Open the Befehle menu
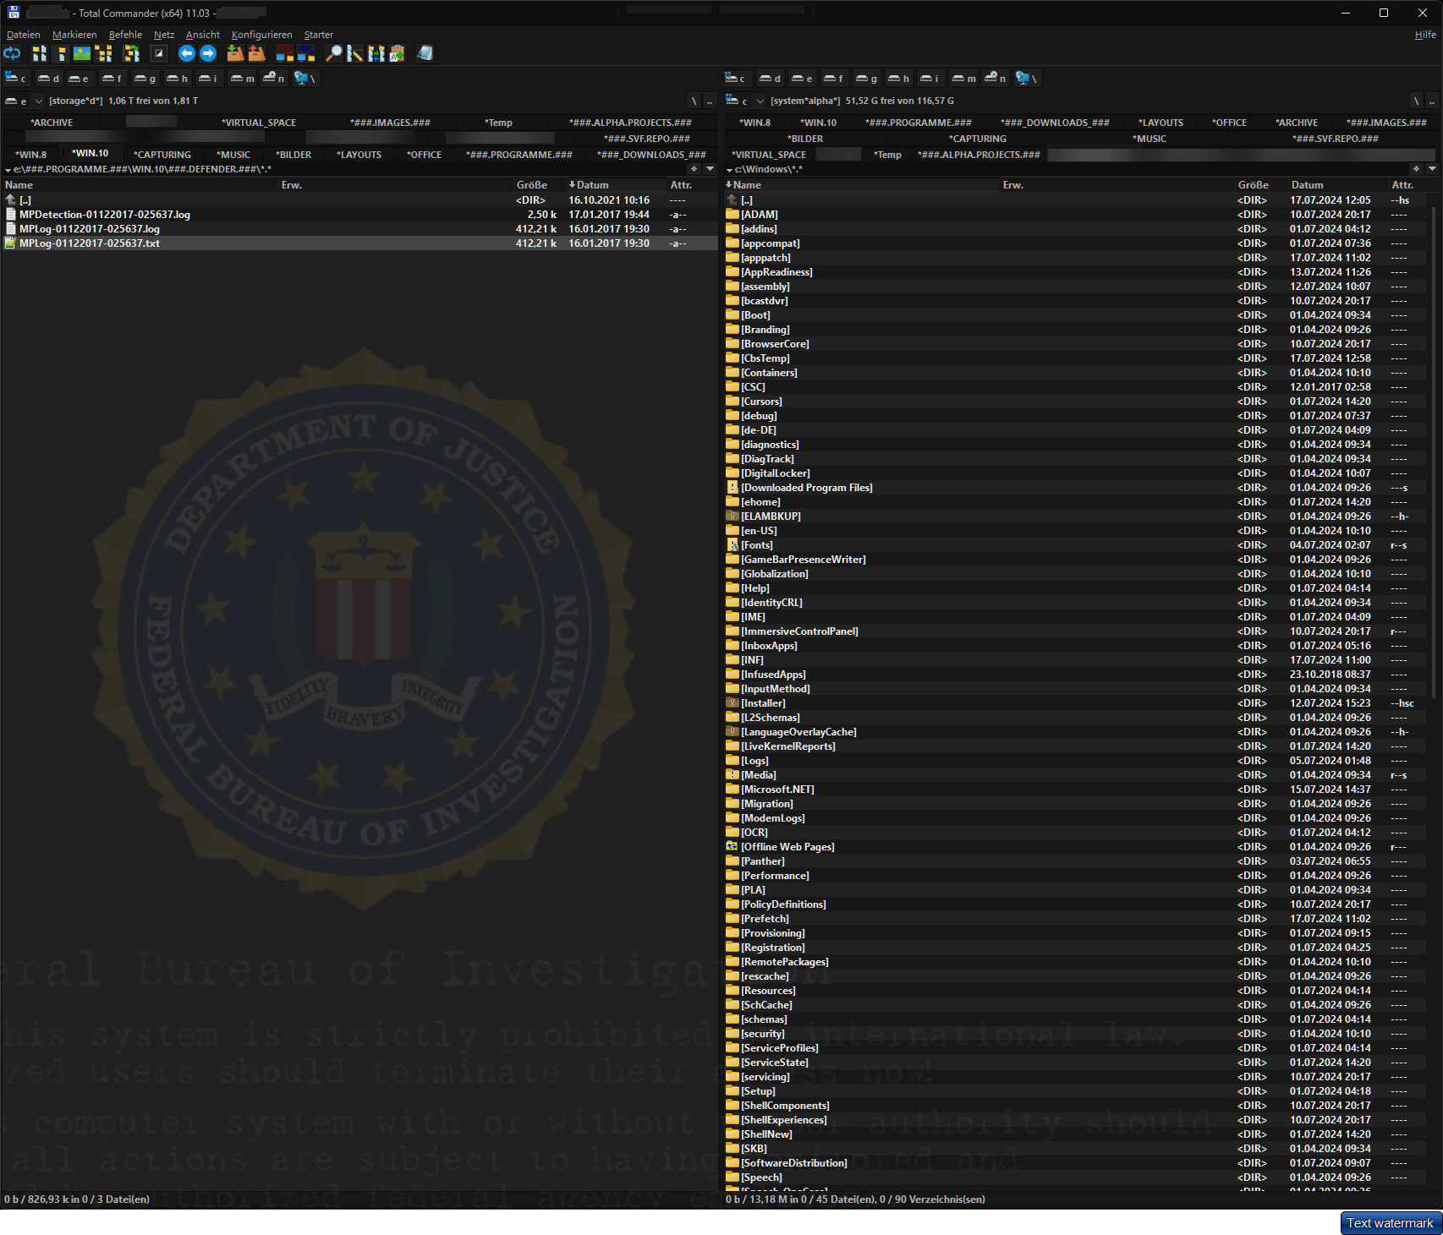 (125, 35)
